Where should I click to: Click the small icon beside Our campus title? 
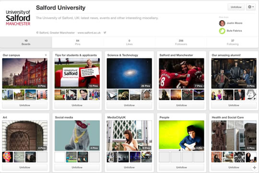(x=46, y=55)
